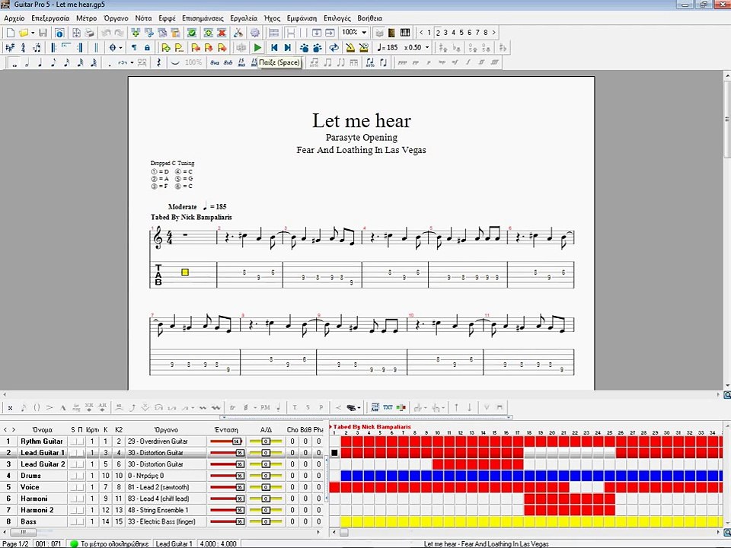The image size is (731, 548).
Task: Open the guitar slide effect dropdown arrow
Action: 193,408
